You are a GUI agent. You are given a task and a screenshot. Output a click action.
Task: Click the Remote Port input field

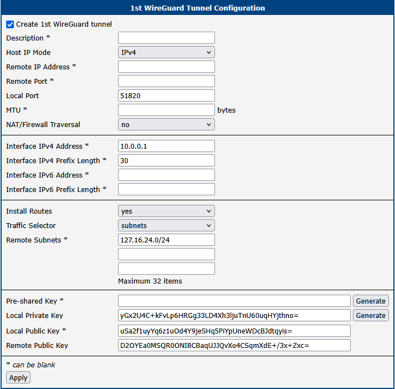[x=166, y=81]
